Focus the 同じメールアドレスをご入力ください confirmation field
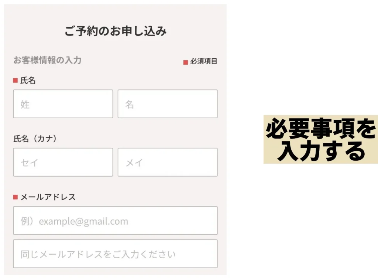This screenshot has width=378, height=279. pos(115,254)
